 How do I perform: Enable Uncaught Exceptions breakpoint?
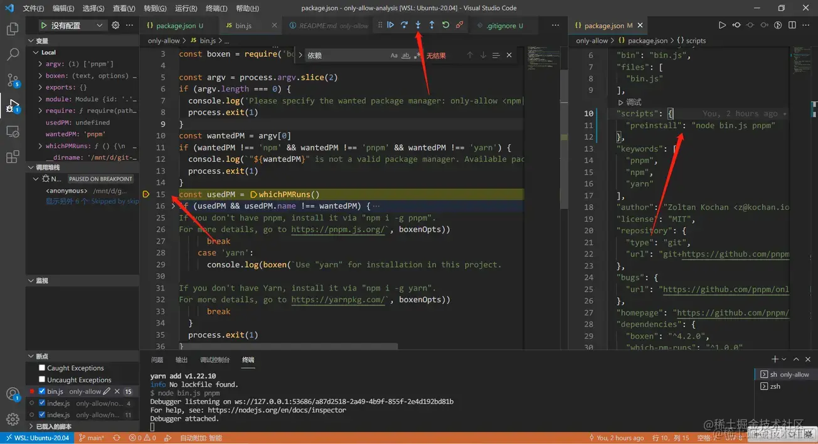(x=42, y=379)
